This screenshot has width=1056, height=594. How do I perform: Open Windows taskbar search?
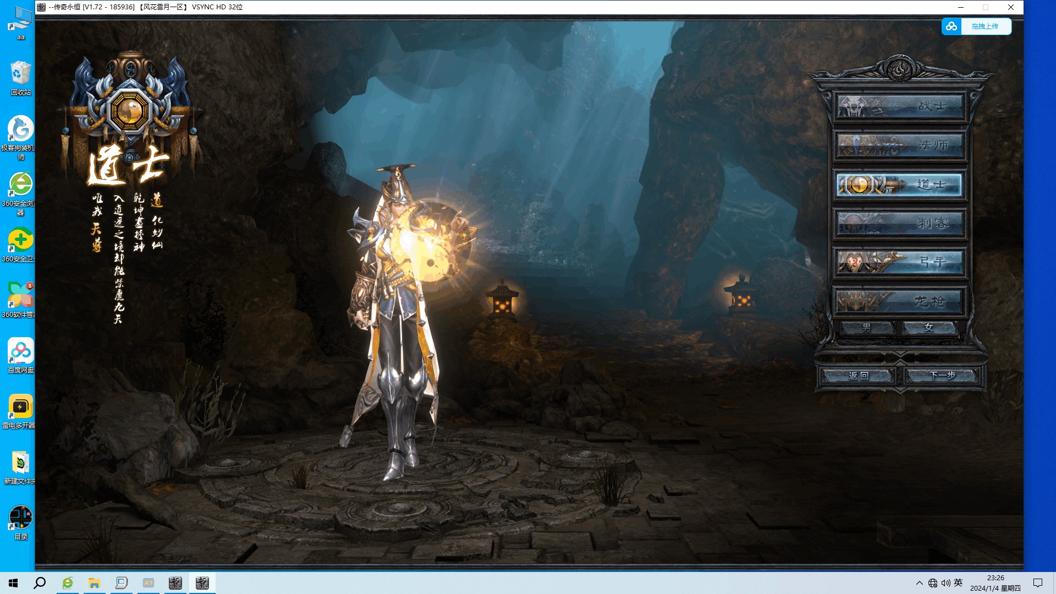(40, 583)
